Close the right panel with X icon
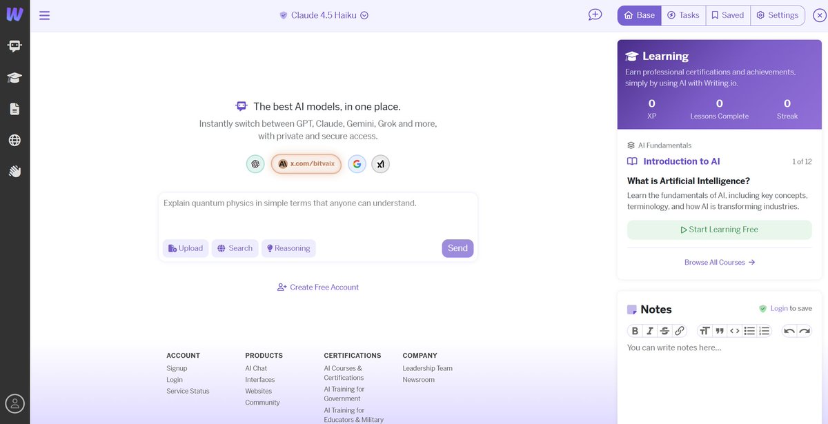This screenshot has height=424, width=828. (819, 15)
